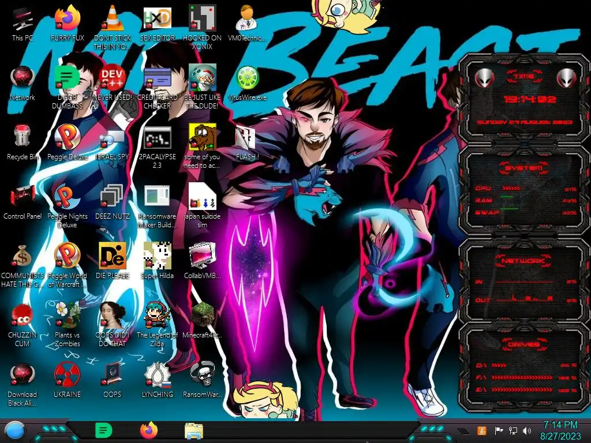Launch the Plants vs Zombies shortcut
This screenshot has width=591, height=443.
tap(67, 325)
